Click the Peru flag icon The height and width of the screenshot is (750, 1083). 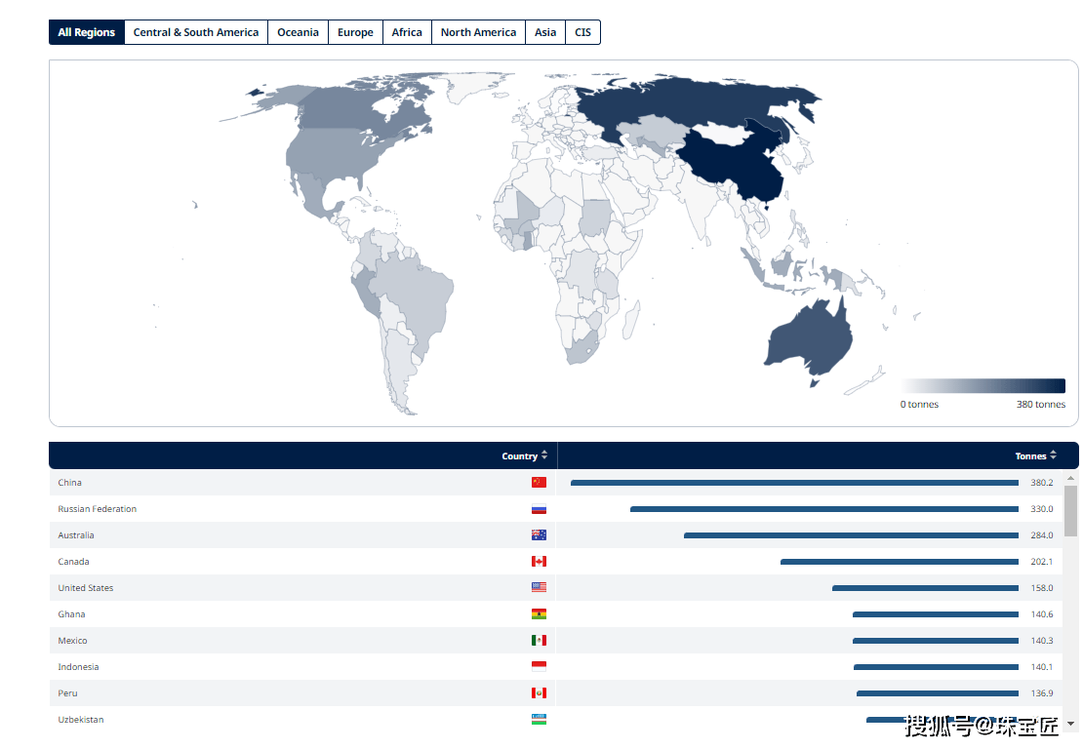click(x=539, y=693)
